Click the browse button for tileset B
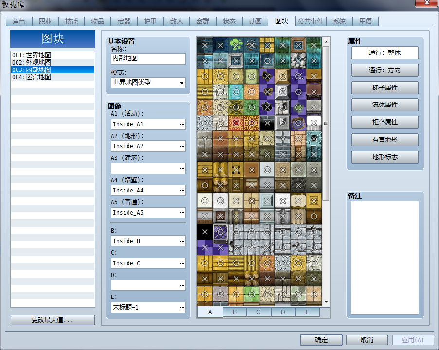The height and width of the screenshot is (350, 439). click(182, 241)
